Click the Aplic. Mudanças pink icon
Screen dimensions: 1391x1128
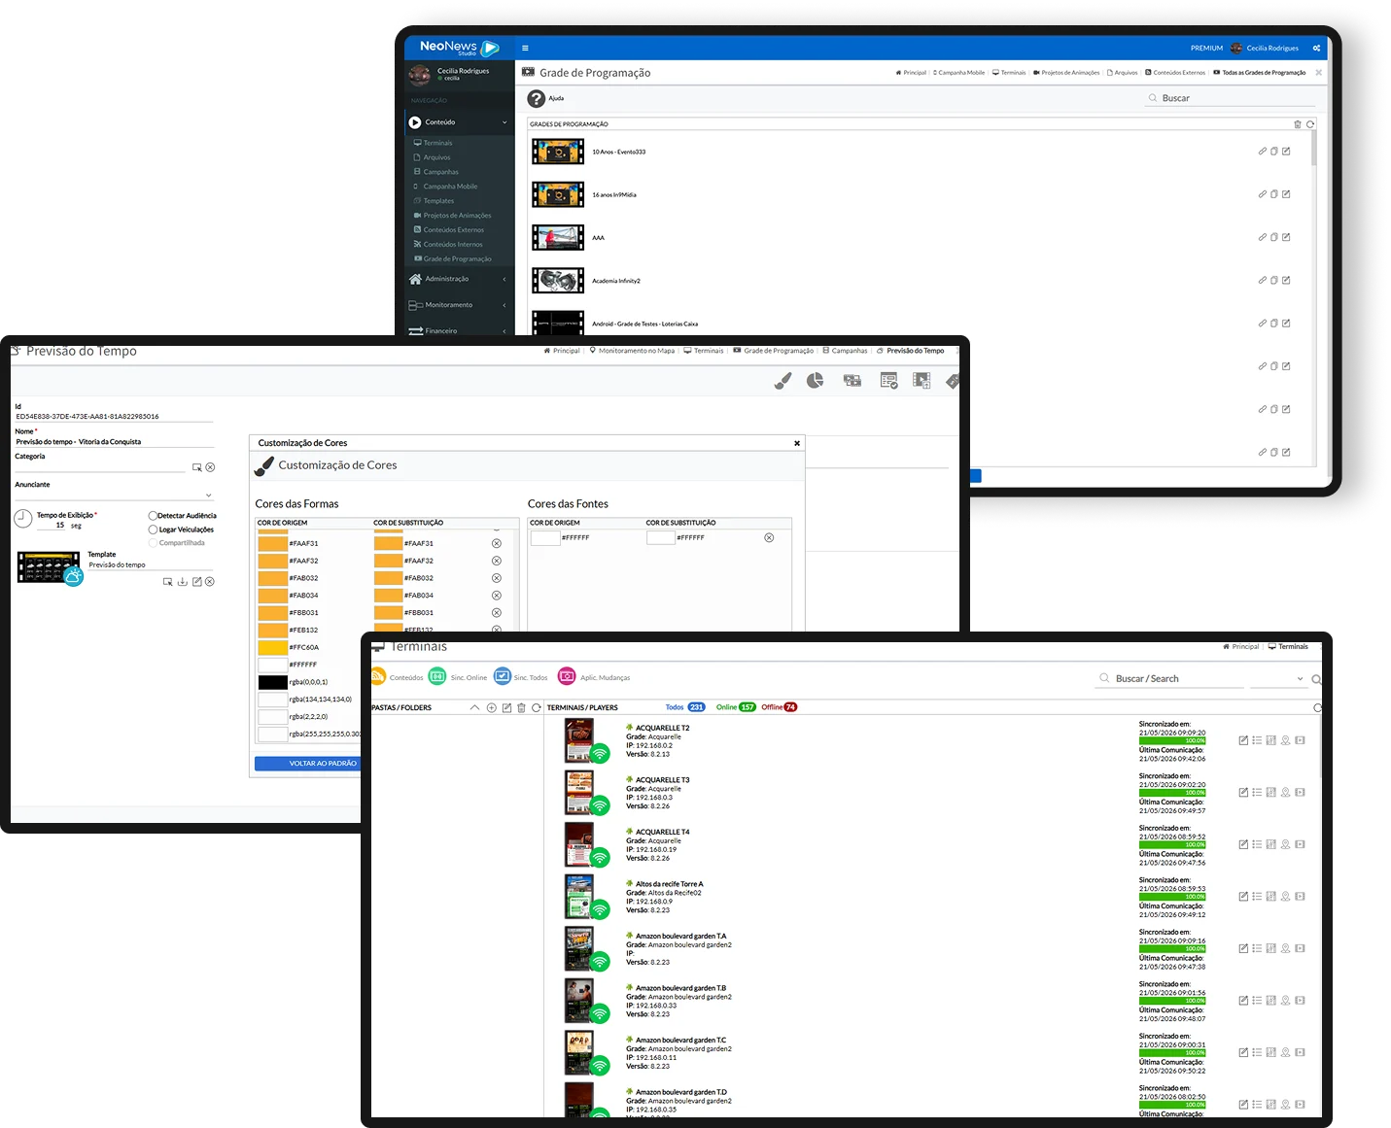567,676
